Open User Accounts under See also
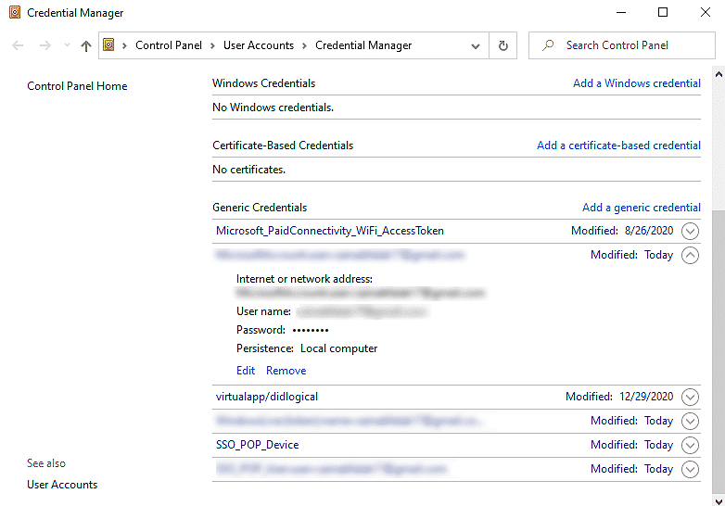Screen dimensions: 725x506 pos(62,485)
